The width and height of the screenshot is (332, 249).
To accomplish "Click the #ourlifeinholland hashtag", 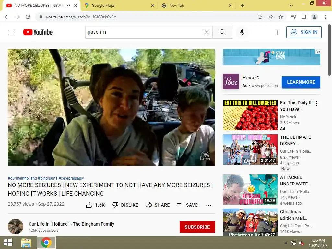I will pyautogui.click(x=22, y=178).
